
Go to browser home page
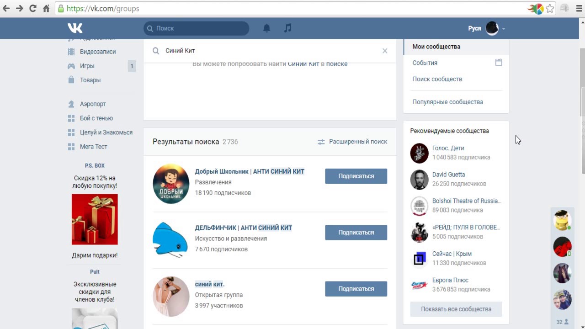[46, 8]
